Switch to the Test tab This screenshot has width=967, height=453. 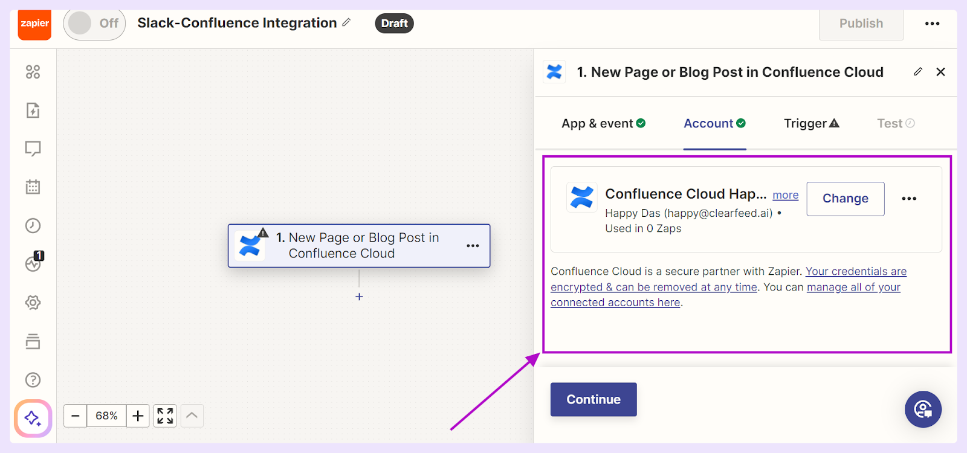896,123
